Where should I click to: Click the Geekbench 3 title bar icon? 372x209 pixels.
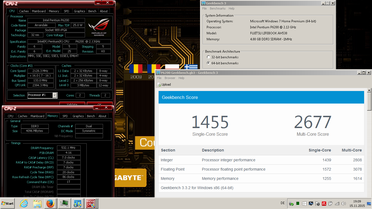point(204,3)
